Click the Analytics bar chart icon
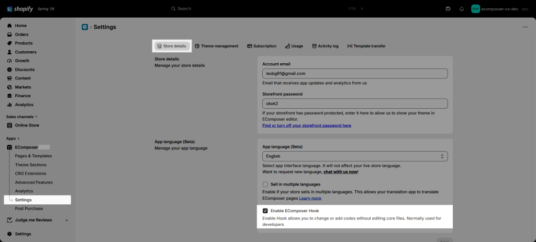Image resolution: width=536 pixels, height=242 pixels. [x=9, y=105]
